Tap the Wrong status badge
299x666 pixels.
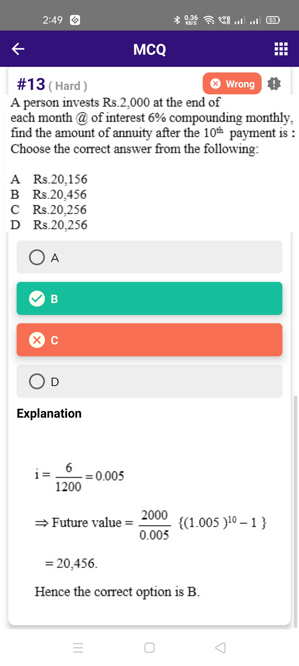pos(232,84)
